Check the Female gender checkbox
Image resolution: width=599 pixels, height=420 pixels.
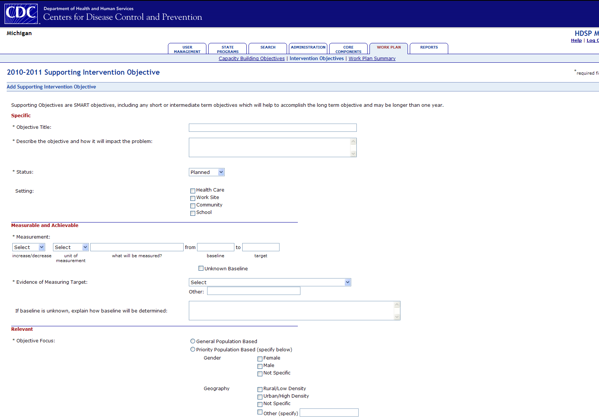pyautogui.click(x=260, y=359)
